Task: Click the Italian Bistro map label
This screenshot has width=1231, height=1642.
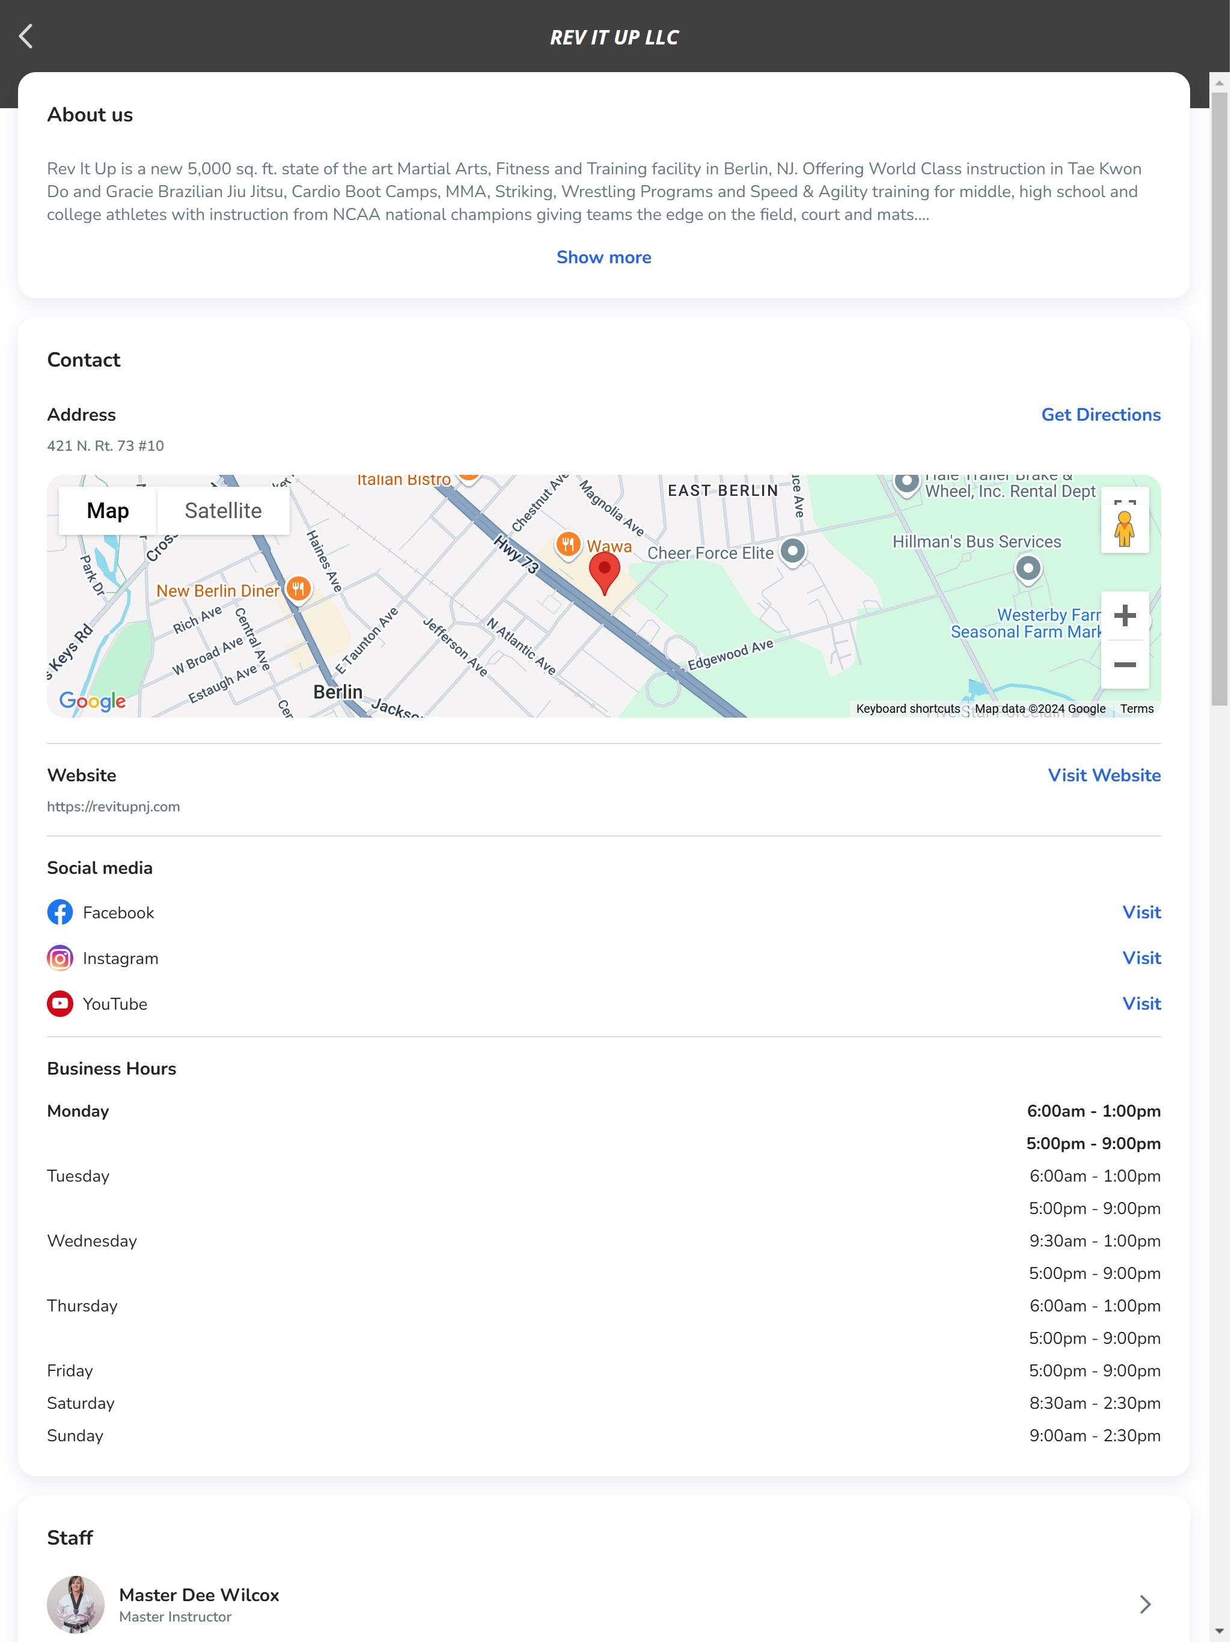Action: coord(403,480)
